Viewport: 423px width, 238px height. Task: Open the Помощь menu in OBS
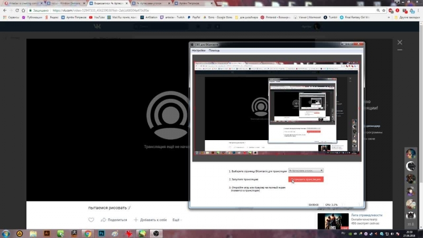(x=214, y=50)
